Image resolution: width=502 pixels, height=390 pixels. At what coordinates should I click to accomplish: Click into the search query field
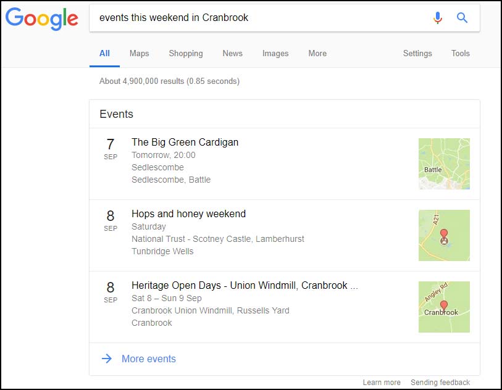(259, 18)
